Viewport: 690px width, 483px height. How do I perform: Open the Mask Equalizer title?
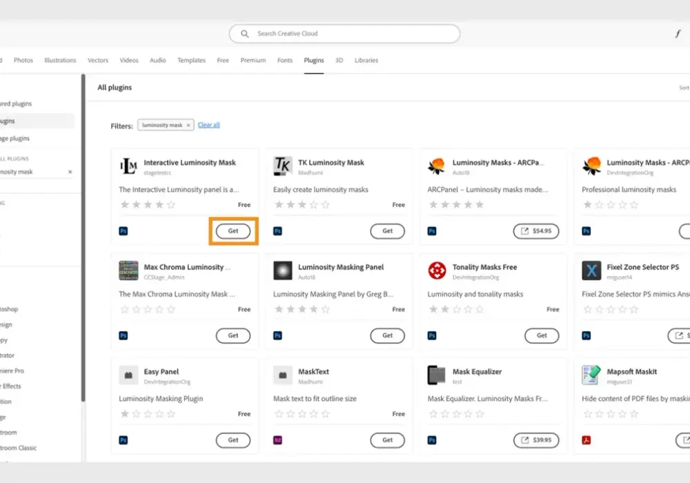click(477, 372)
